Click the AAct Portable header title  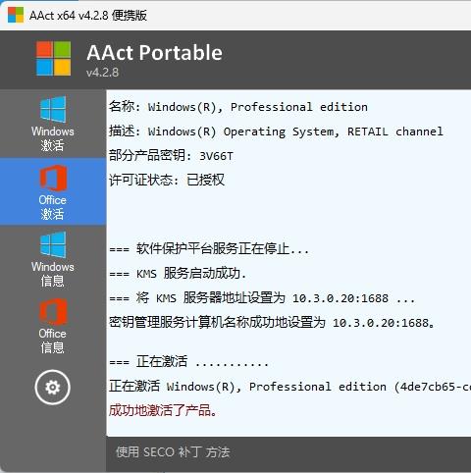(154, 52)
